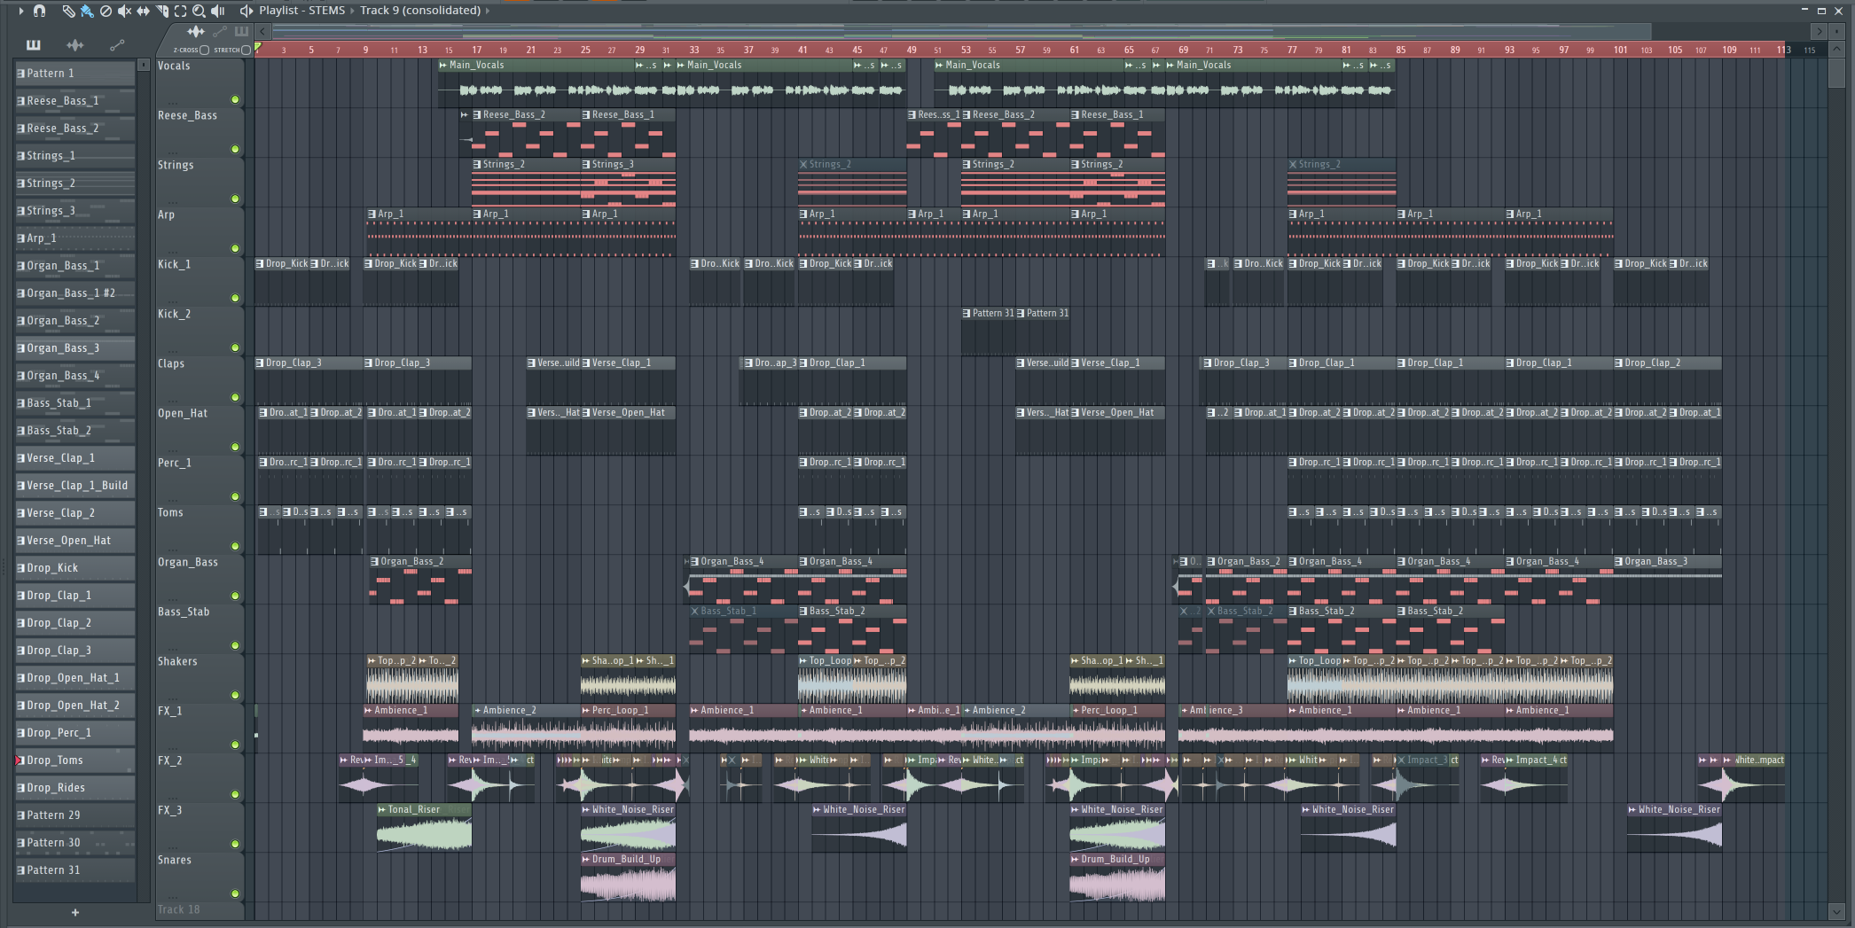This screenshot has width=1855, height=928.
Task: Open the playlist options menu arrow
Action: click(x=20, y=11)
